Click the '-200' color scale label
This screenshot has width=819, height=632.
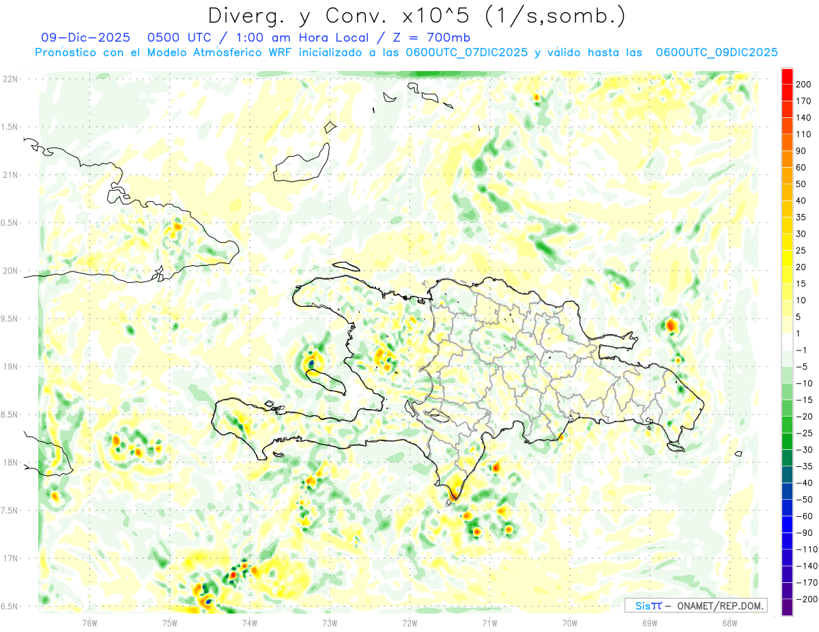coord(807,599)
